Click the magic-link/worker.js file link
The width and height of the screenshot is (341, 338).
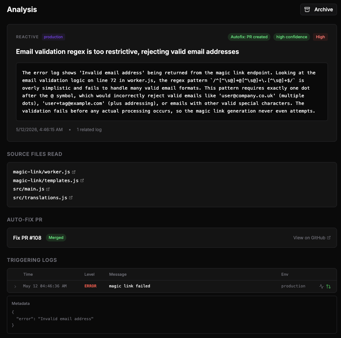pos(41,172)
